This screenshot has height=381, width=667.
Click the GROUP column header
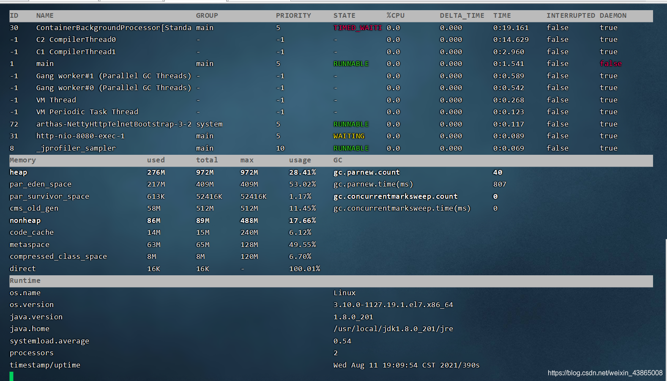[207, 16]
